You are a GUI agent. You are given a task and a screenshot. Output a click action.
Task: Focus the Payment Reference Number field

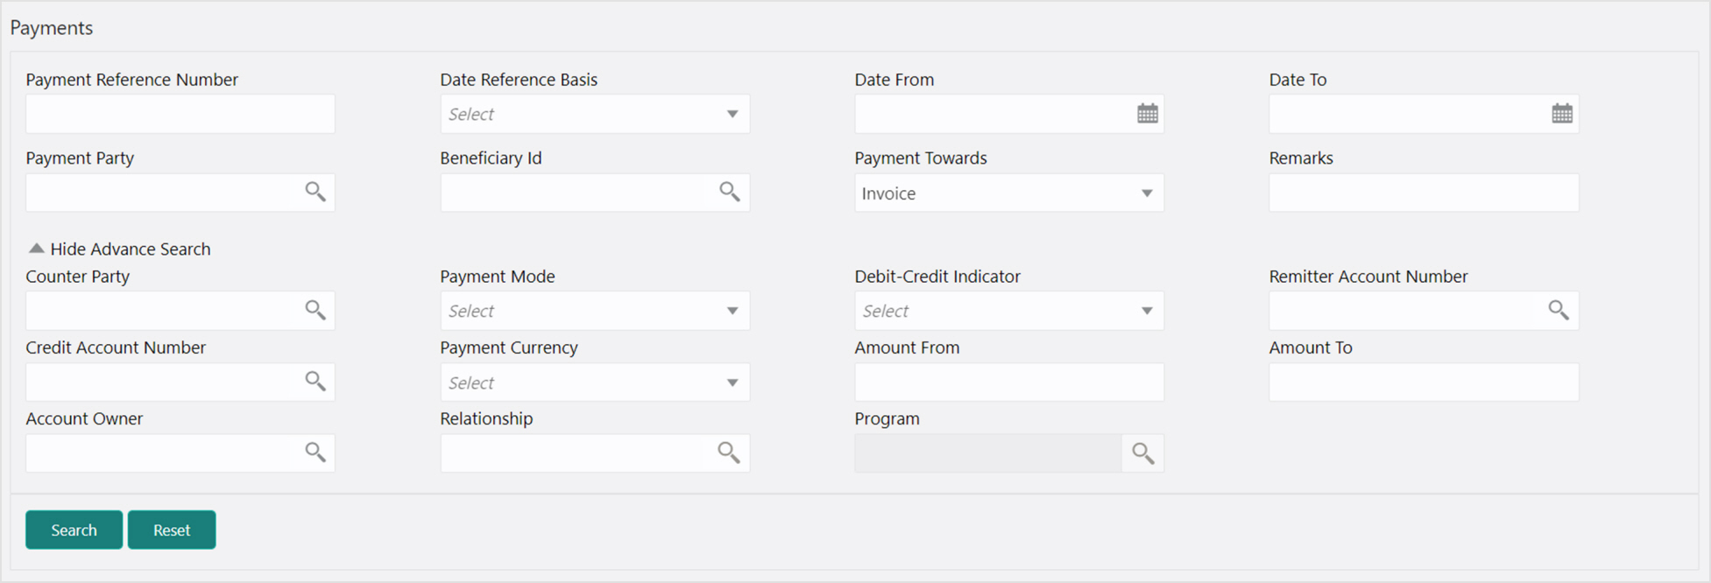tap(180, 114)
